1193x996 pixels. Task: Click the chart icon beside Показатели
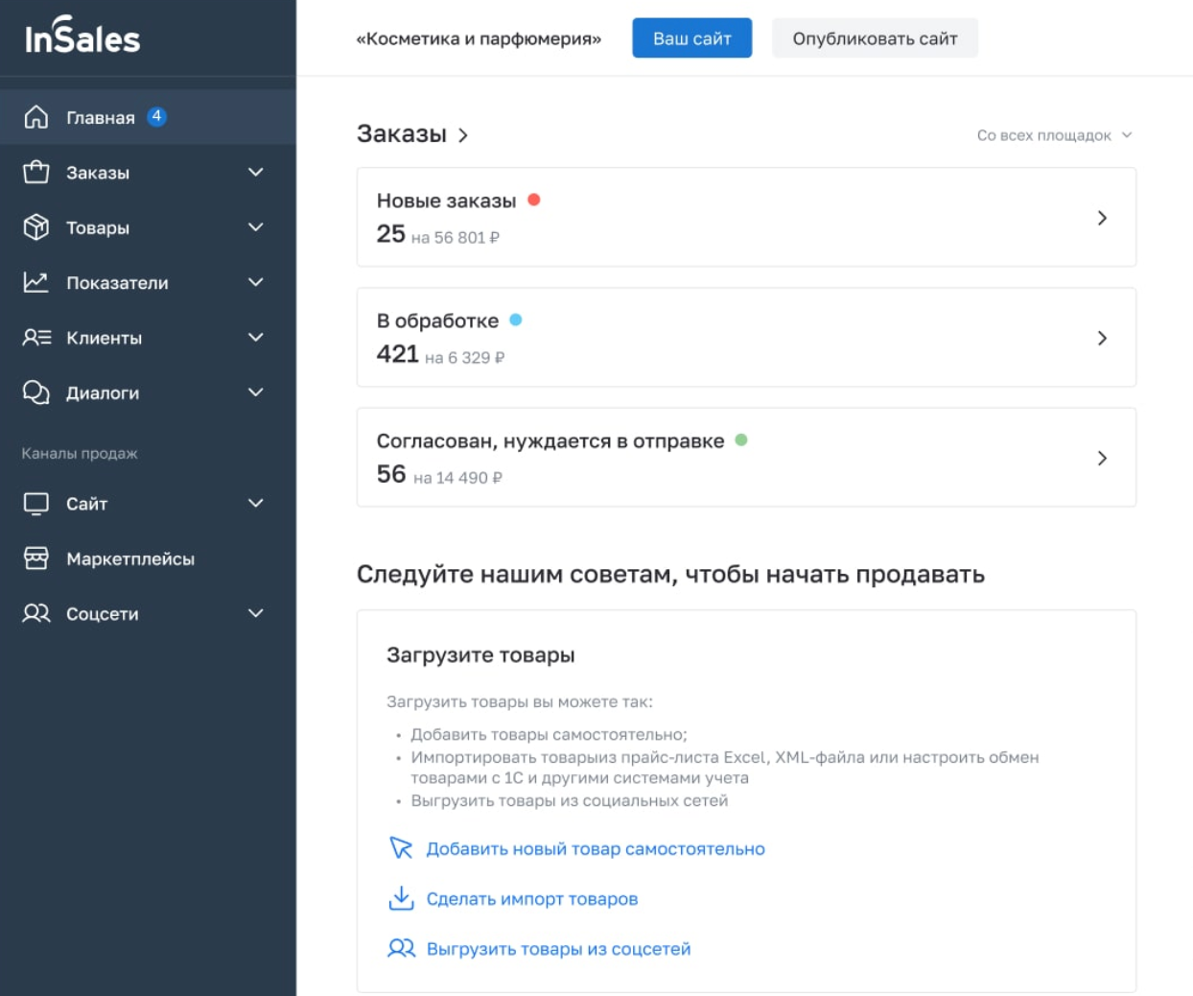click(36, 282)
